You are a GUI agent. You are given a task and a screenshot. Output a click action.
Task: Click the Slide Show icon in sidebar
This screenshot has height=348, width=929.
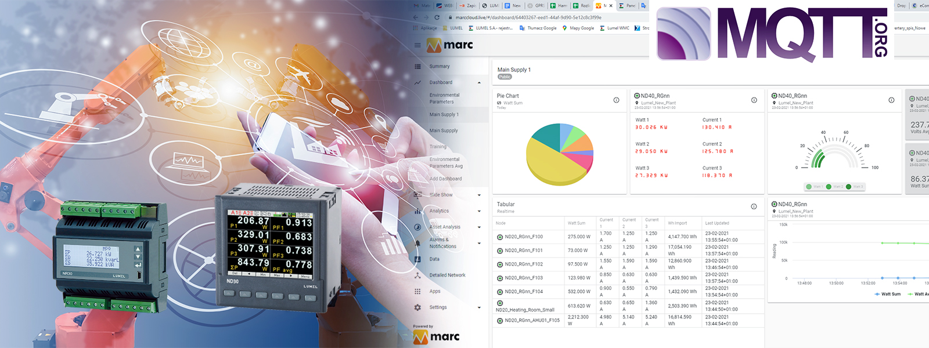coord(417,195)
